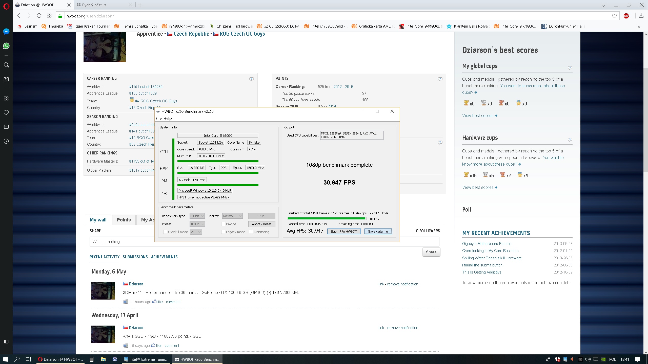Open snapshot camera in Opera sidebar
648x364 pixels.
pyautogui.click(x=6, y=79)
